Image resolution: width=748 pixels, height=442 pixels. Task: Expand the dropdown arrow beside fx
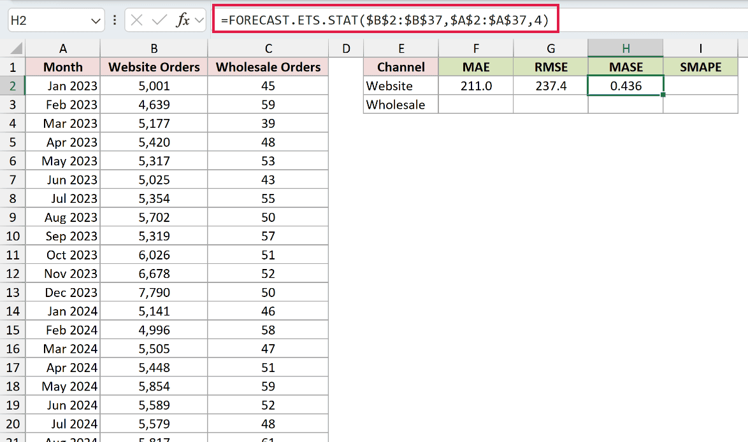click(x=199, y=20)
